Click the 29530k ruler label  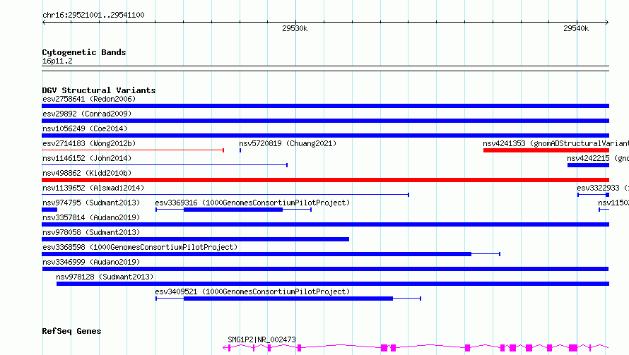click(x=295, y=28)
